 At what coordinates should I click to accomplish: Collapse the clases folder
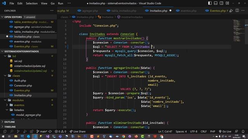(5, 76)
